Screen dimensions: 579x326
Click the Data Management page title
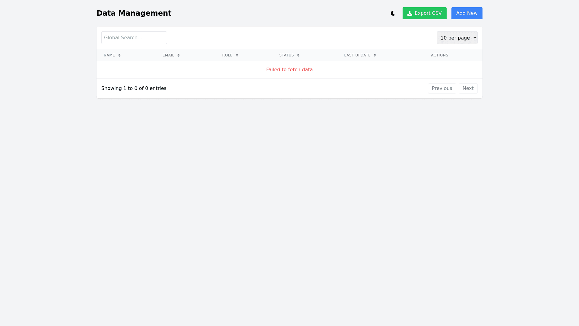point(134,13)
